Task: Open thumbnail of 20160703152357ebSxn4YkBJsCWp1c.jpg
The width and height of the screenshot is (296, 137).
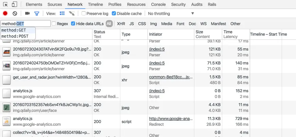Action: 6,107
